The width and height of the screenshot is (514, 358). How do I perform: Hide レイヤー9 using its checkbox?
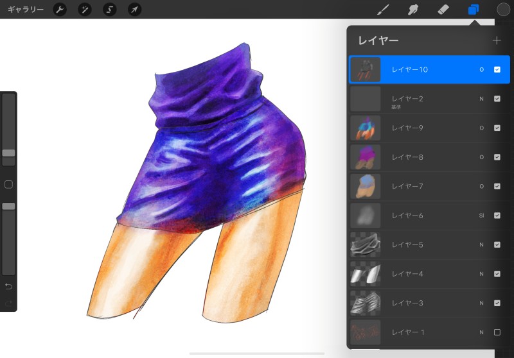(x=497, y=128)
